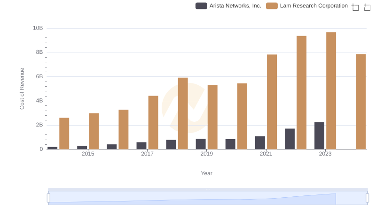Toggle Lam Research Corporation legend series
Image resolution: width=376 pixels, height=216 pixels.
[x=307, y=6]
